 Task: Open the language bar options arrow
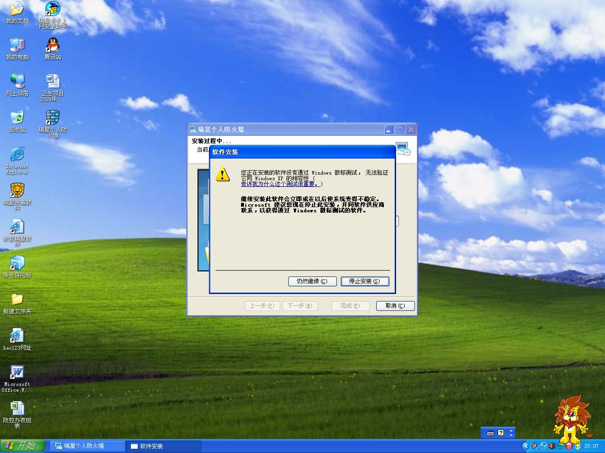pyautogui.click(x=511, y=435)
